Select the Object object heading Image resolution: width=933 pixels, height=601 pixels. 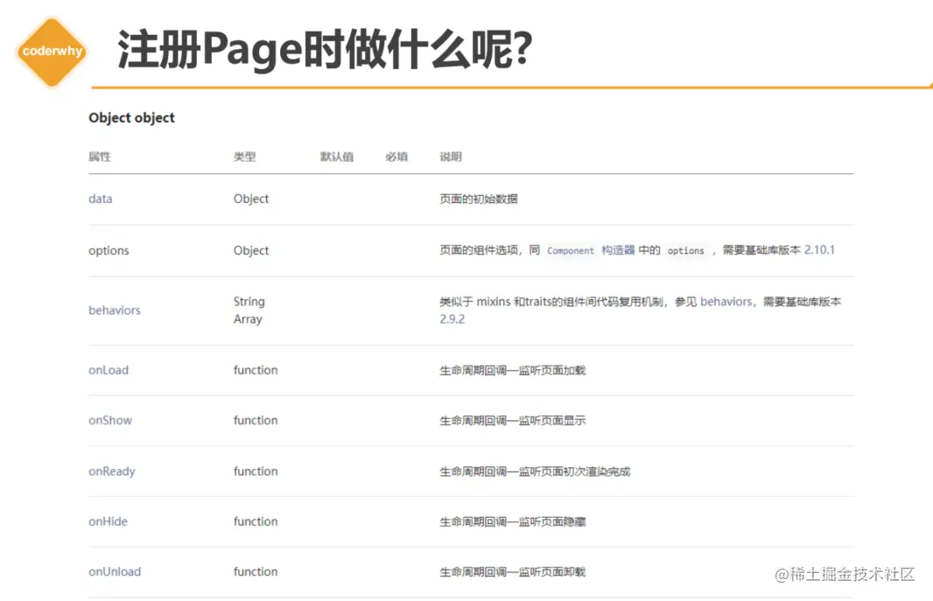click(131, 118)
